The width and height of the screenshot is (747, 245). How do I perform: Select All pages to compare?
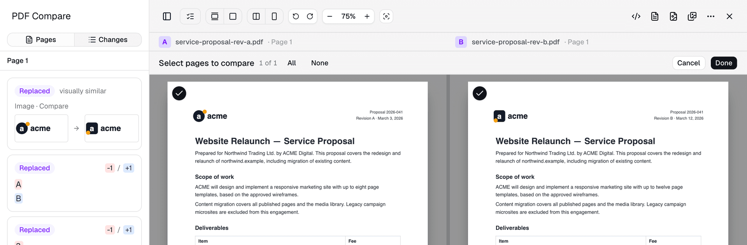pos(292,63)
